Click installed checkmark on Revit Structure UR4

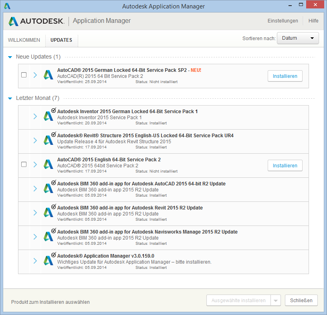pyautogui.click(x=54, y=134)
